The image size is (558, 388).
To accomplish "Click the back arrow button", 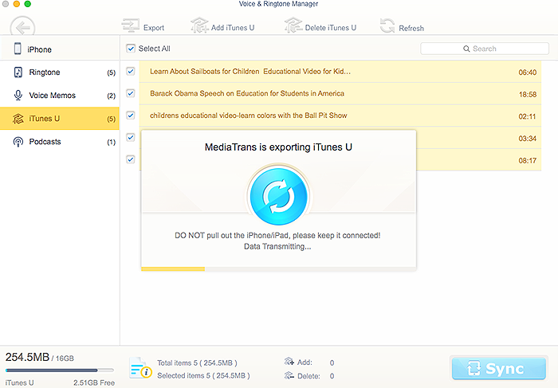I will (x=22, y=27).
